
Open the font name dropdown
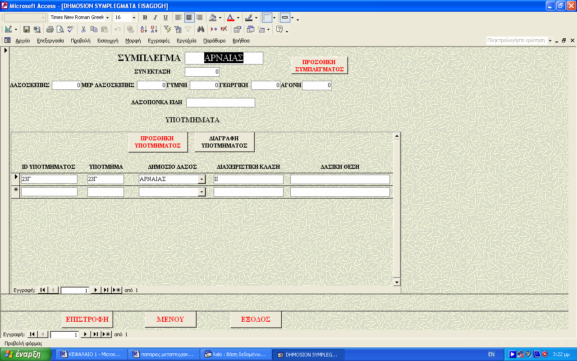click(107, 18)
